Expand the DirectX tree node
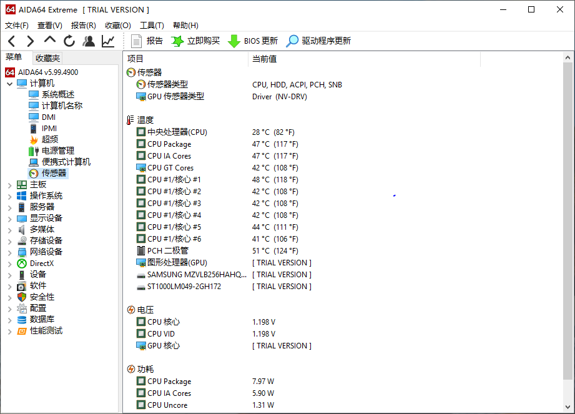The height and width of the screenshot is (414, 575). pos(9,264)
